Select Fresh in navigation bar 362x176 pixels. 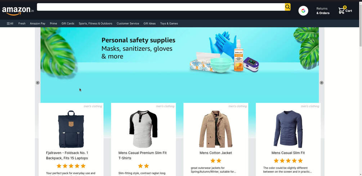[x=22, y=23]
